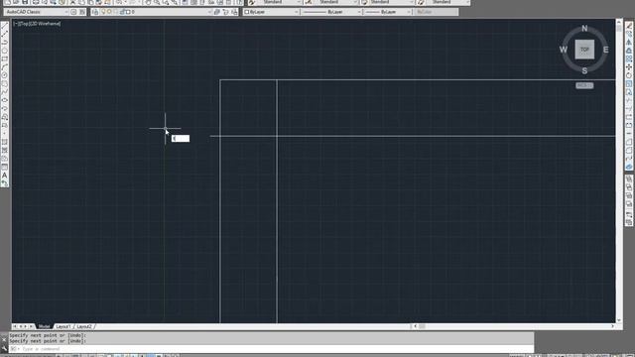635x357 pixels.
Task: Select the Array modify tool
Action: click(x=629, y=59)
